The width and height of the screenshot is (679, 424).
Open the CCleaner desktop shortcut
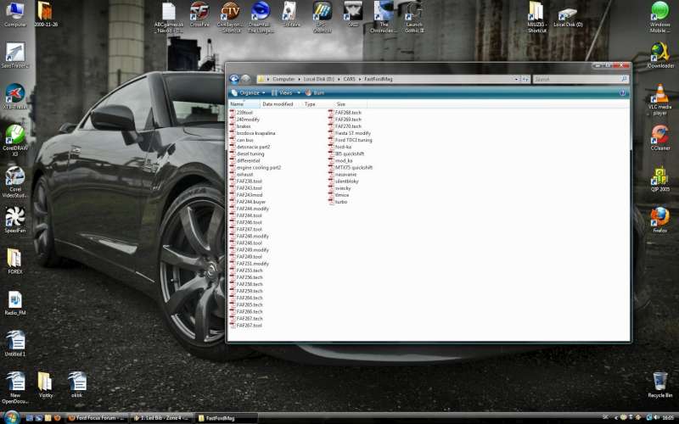point(659,132)
